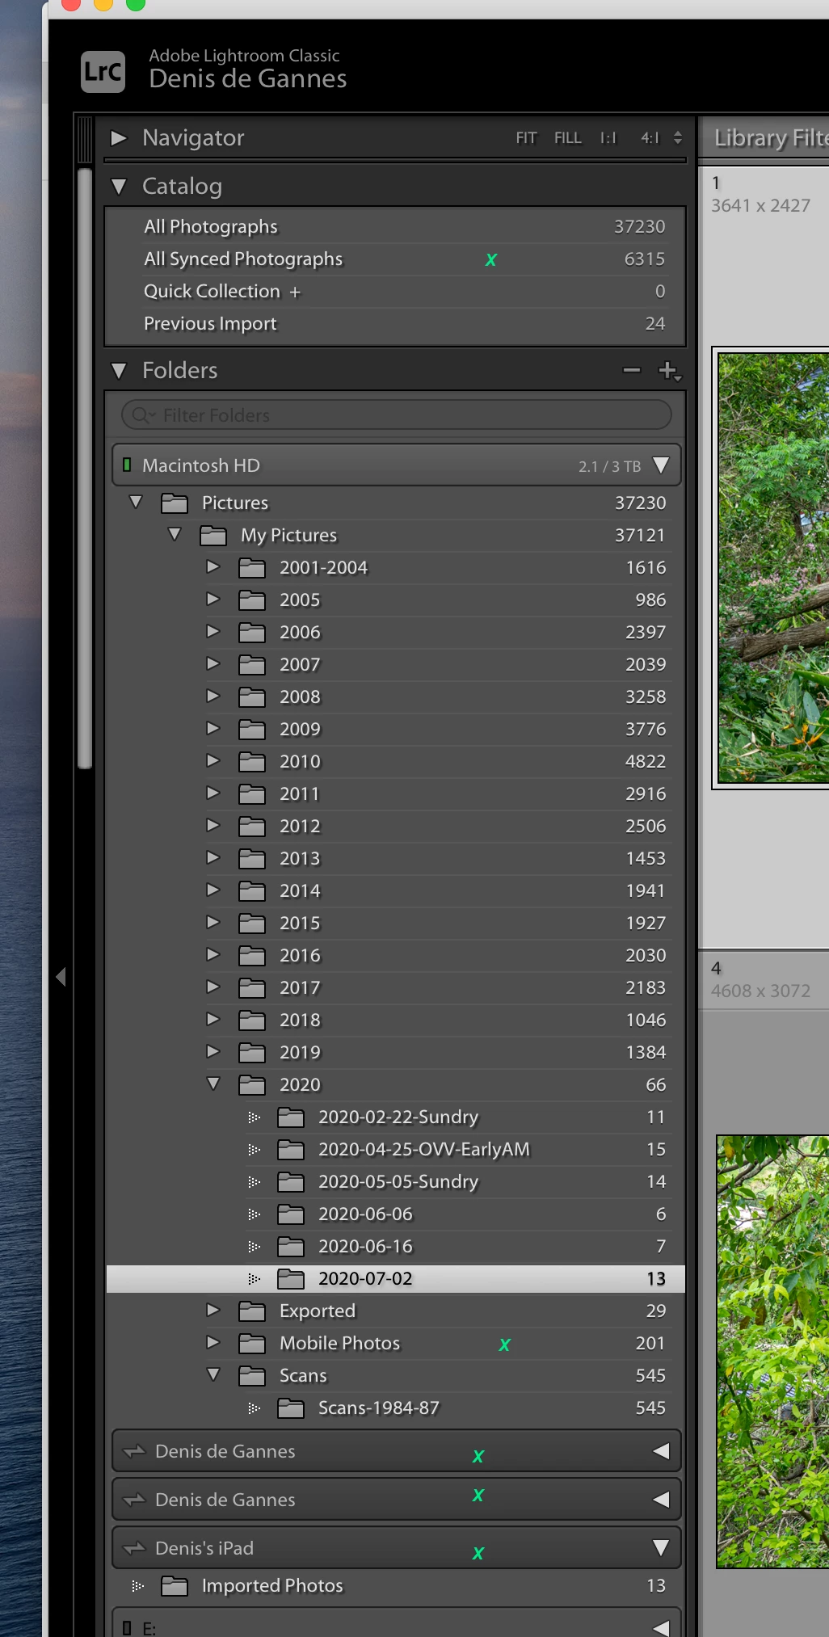Click the Macintosh HD green status light
This screenshot has height=1637, width=829.
(127, 465)
